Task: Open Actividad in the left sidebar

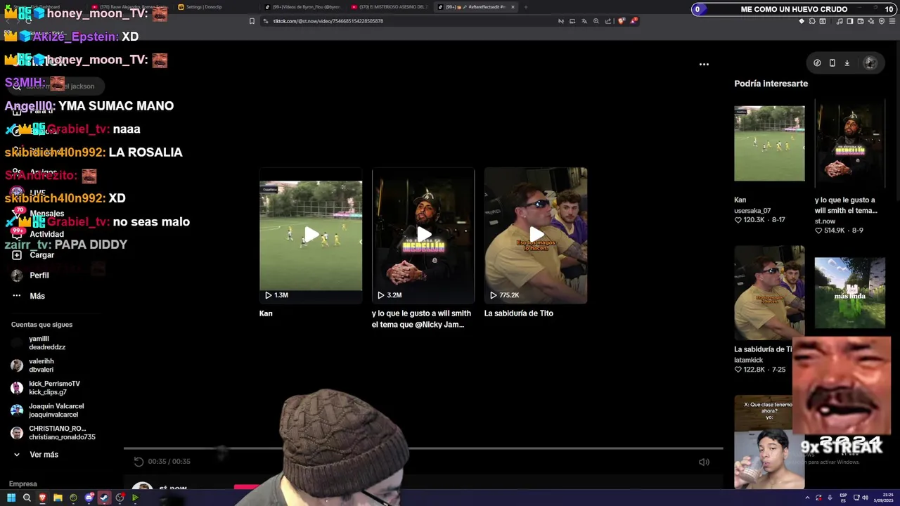Action: pos(46,234)
